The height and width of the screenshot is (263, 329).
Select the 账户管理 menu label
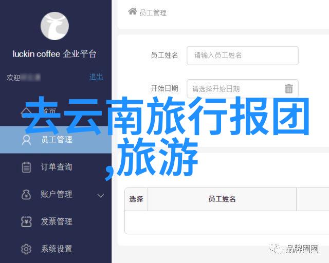tap(57, 194)
